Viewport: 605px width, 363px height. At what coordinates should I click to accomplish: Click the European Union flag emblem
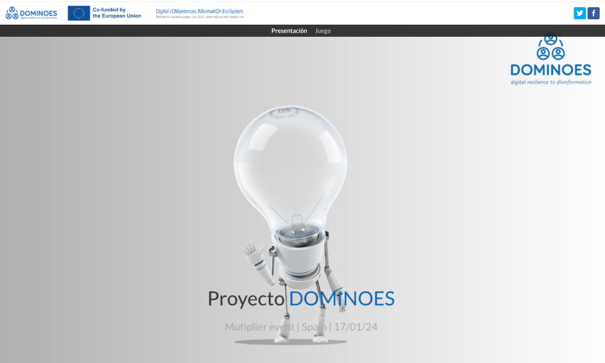79,13
